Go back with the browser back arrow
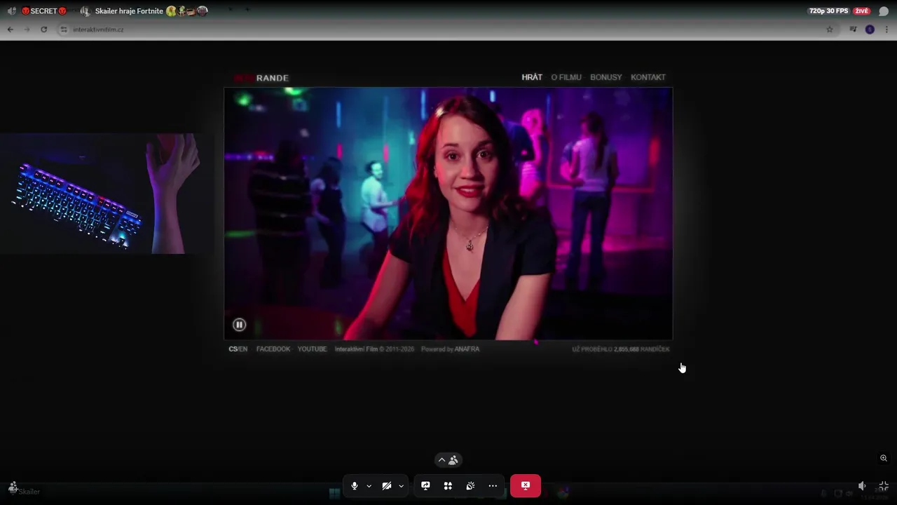Image resolution: width=897 pixels, height=505 pixels. point(10,29)
